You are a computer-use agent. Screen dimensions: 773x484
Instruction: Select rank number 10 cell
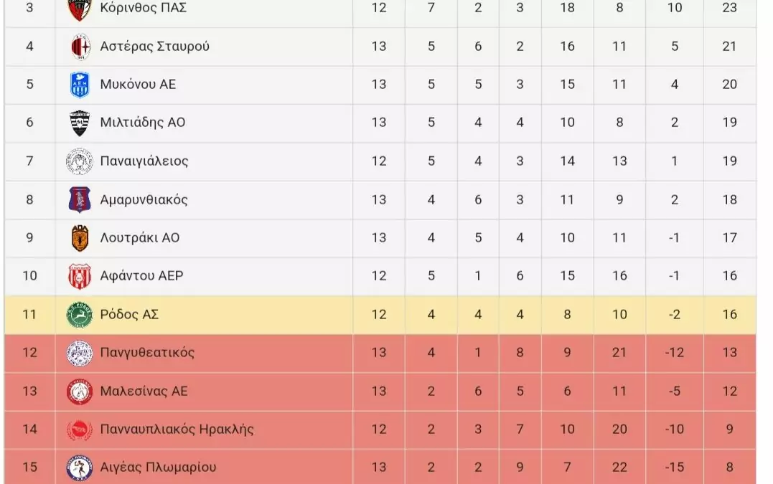click(29, 276)
